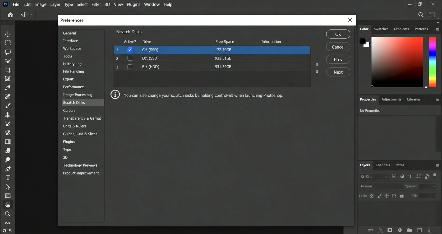Click the Cancel button
Viewport: 442px width, 234px height.
[x=338, y=47]
